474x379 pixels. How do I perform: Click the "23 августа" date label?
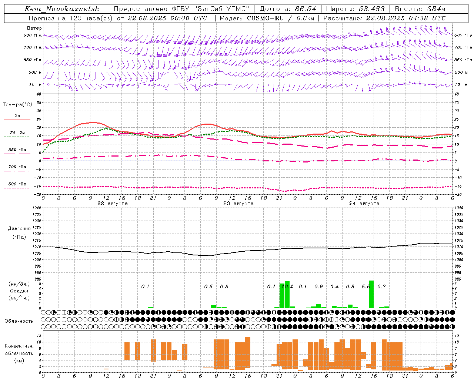pyautogui.click(x=238, y=204)
